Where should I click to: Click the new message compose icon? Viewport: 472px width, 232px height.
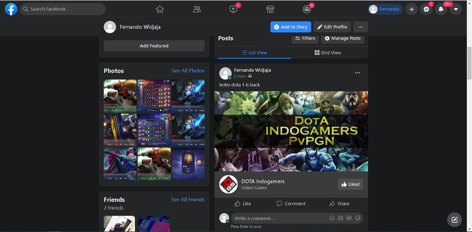coord(455,220)
